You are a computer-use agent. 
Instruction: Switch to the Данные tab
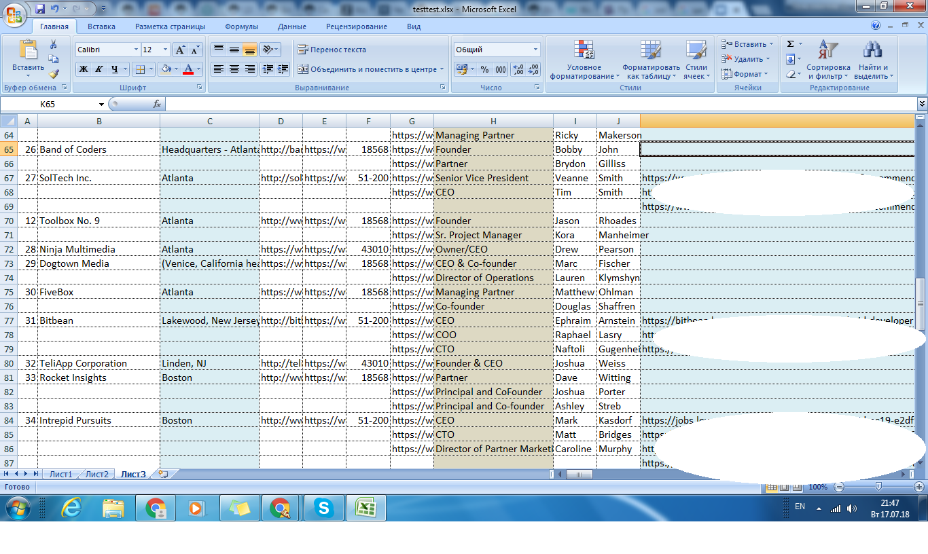coord(291,26)
